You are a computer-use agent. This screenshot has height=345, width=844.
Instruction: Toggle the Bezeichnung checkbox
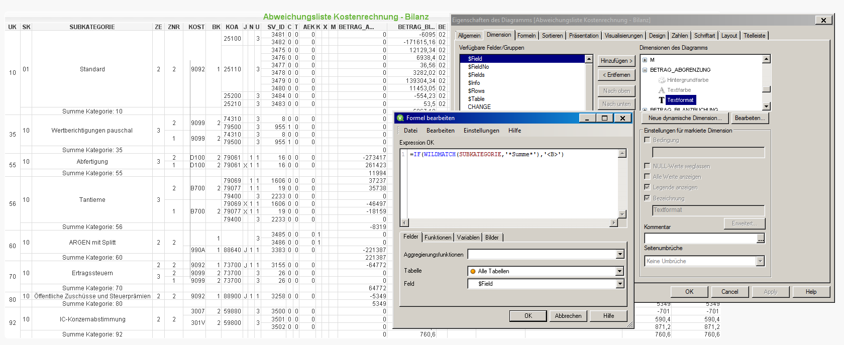click(647, 198)
